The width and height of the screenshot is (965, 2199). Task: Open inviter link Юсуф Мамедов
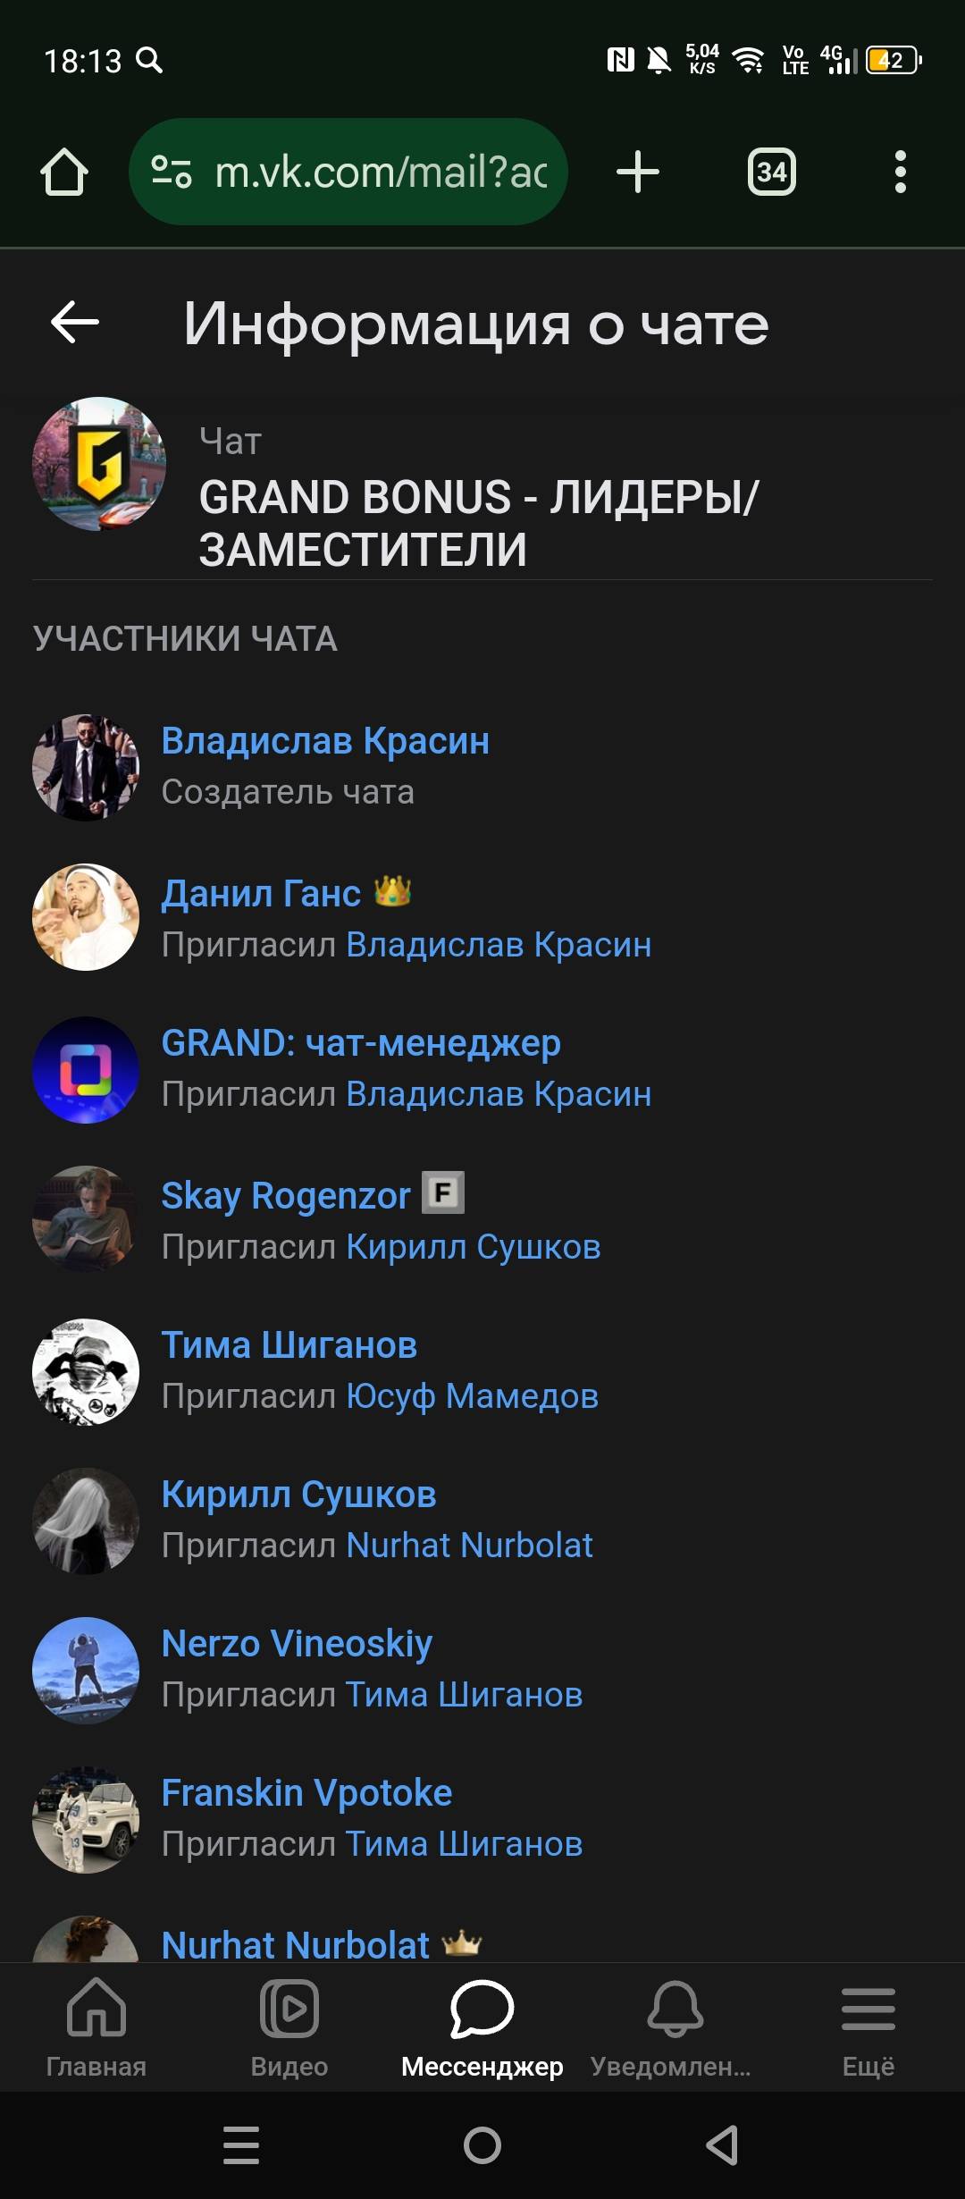(472, 1396)
